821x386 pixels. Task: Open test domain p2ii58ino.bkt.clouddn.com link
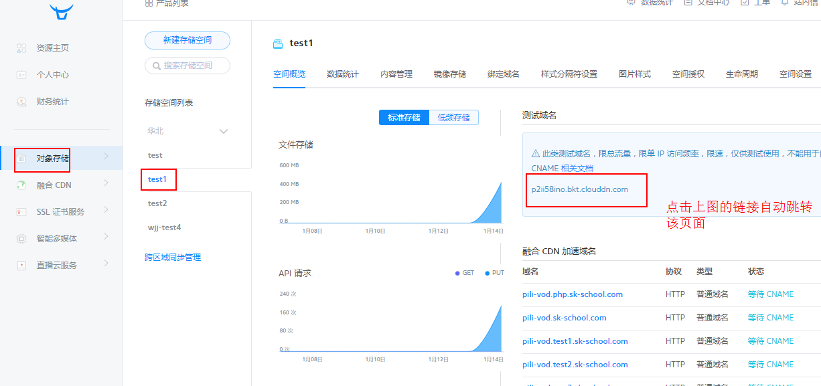coord(579,189)
